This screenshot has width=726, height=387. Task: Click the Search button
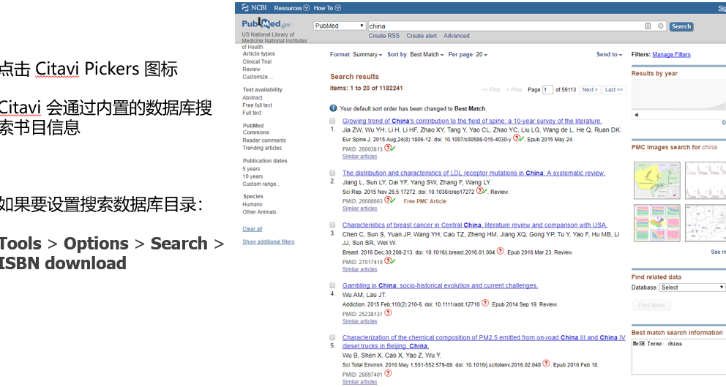(681, 26)
